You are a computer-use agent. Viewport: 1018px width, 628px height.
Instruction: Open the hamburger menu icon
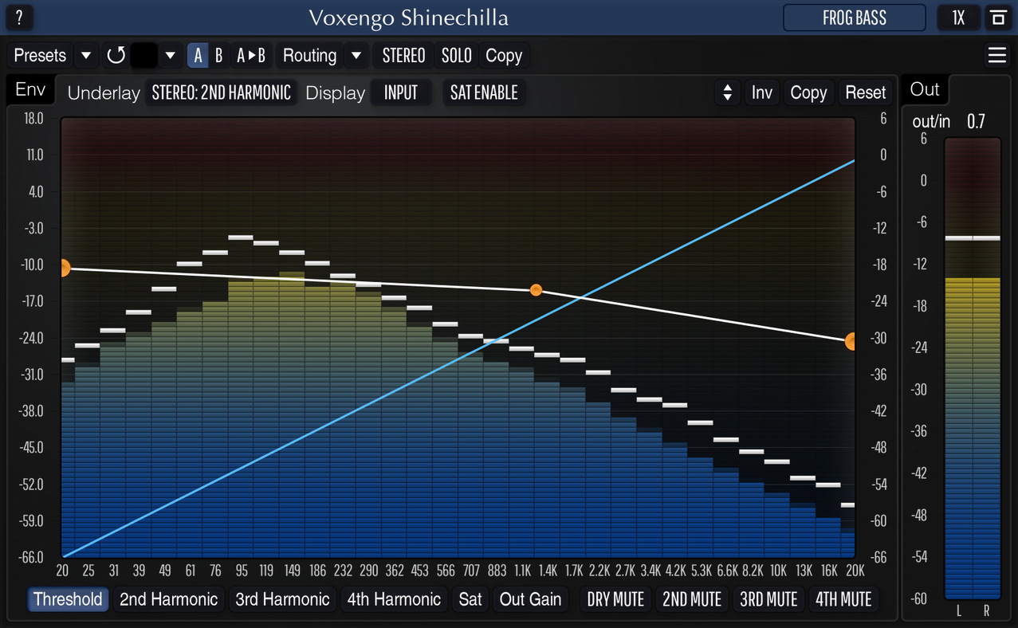(x=996, y=55)
